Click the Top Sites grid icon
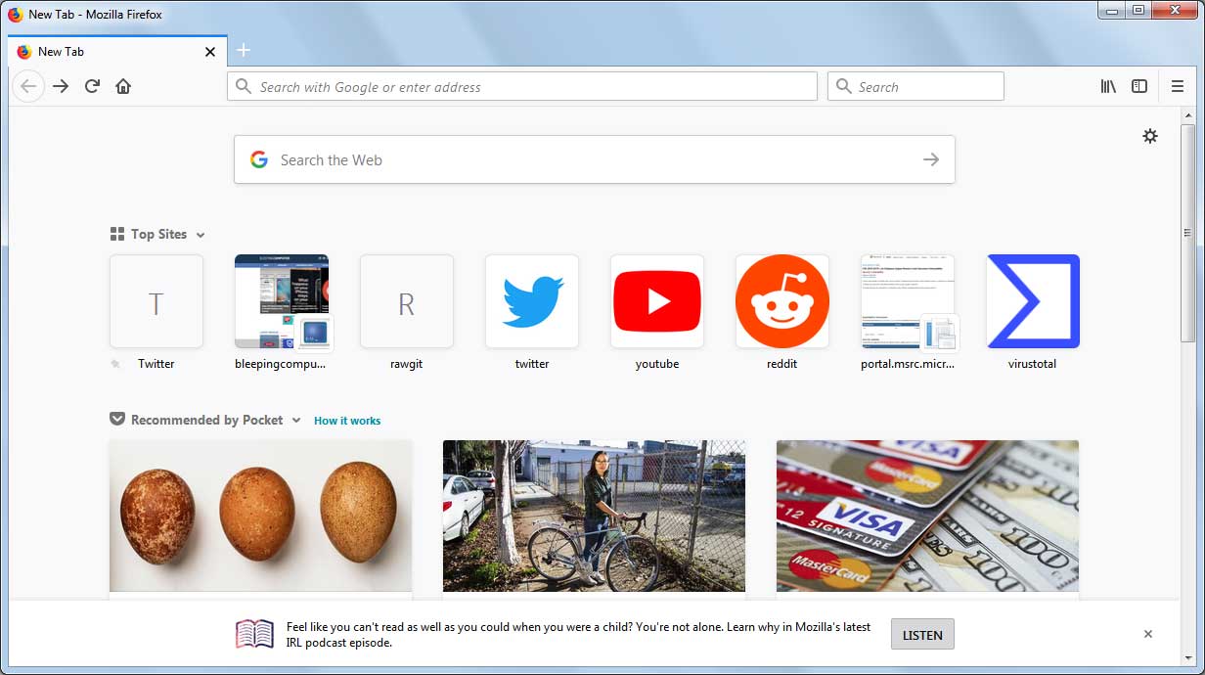Viewport: 1205px width, 675px height. pos(117,234)
